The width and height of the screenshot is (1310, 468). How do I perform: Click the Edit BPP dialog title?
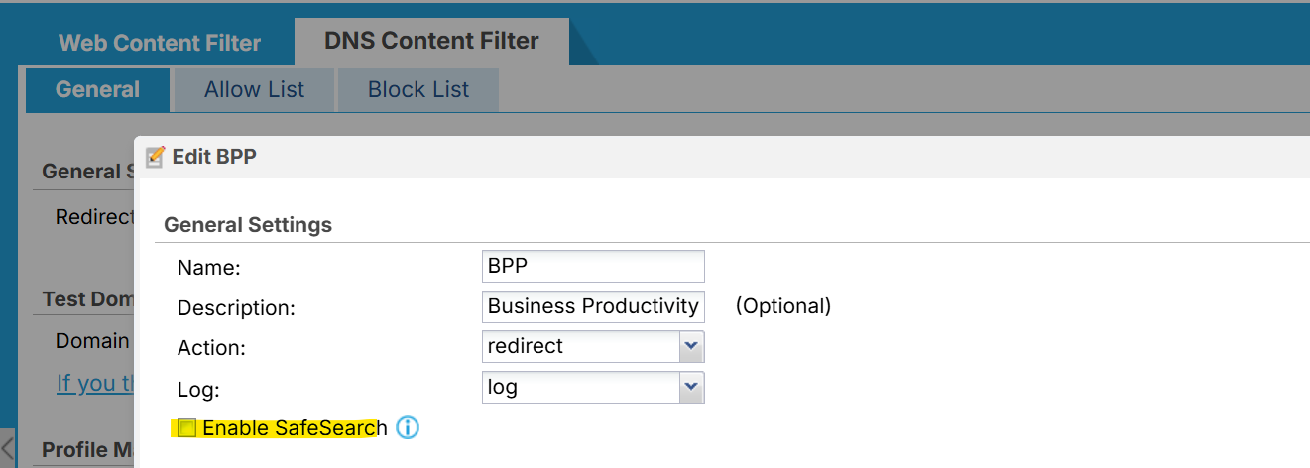(x=214, y=157)
